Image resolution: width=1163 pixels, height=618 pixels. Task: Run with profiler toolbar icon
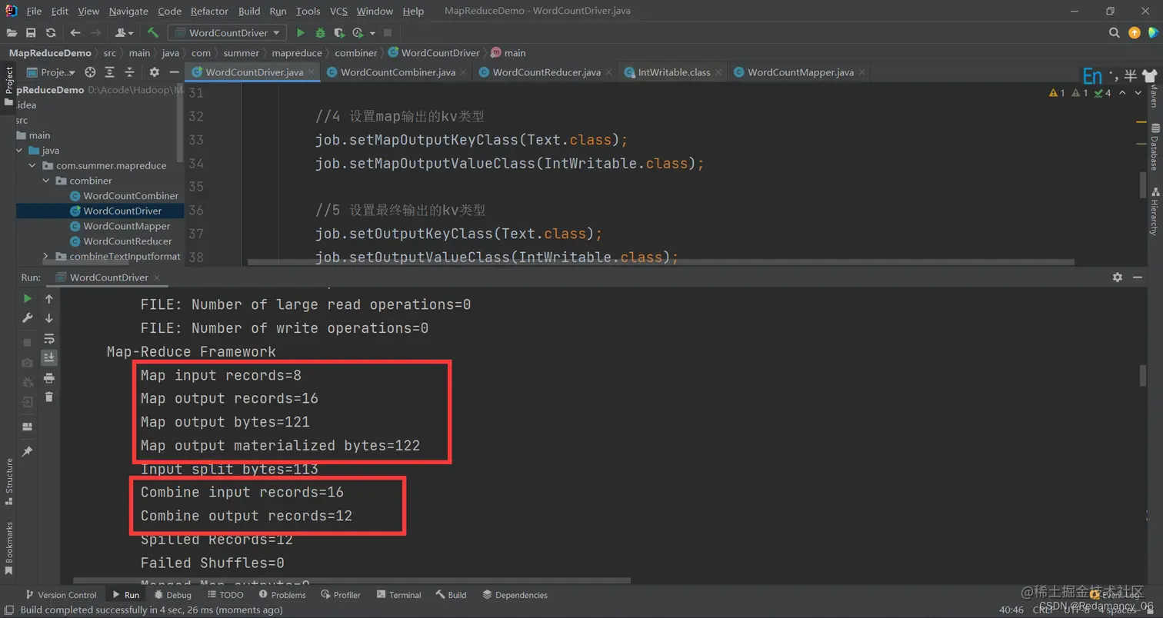click(x=358, y=33)
